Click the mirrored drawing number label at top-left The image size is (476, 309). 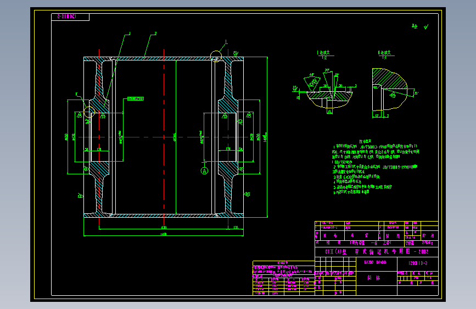67,16
